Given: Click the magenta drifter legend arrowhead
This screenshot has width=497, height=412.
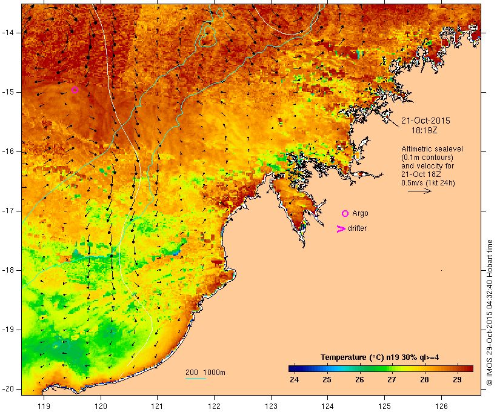Looking at the screenshot, I should click(x=341, y=229).
